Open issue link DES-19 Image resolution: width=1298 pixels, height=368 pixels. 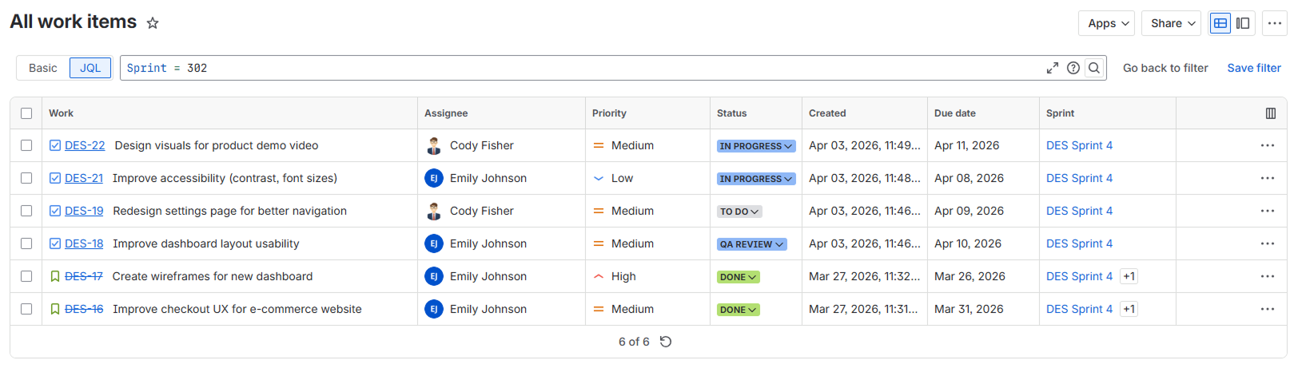tap(84, 211)
